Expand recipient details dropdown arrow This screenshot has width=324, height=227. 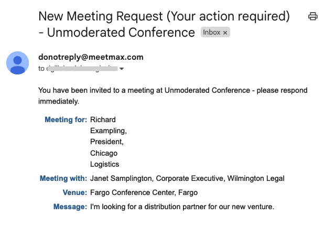point(122,69)
